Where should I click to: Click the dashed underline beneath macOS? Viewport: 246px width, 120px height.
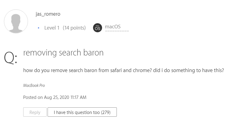pyautogui.click(x=117, y=31)
